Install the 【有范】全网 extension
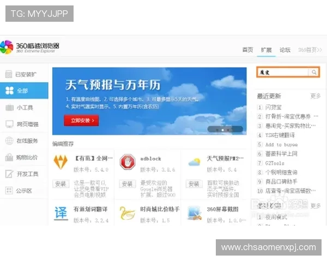Viewport: 327px width, 261px height. click(60, 184)
